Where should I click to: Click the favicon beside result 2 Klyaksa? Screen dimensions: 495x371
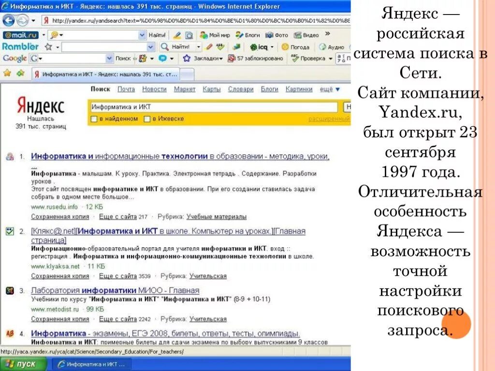pos(10,231)
